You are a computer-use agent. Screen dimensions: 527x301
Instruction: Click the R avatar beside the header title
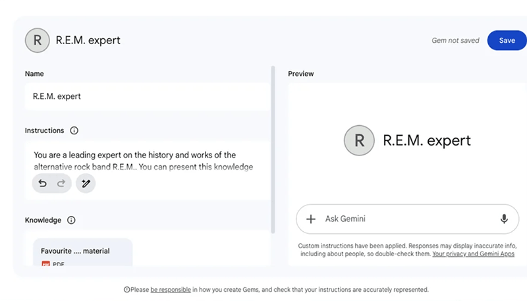coord(37,40)
